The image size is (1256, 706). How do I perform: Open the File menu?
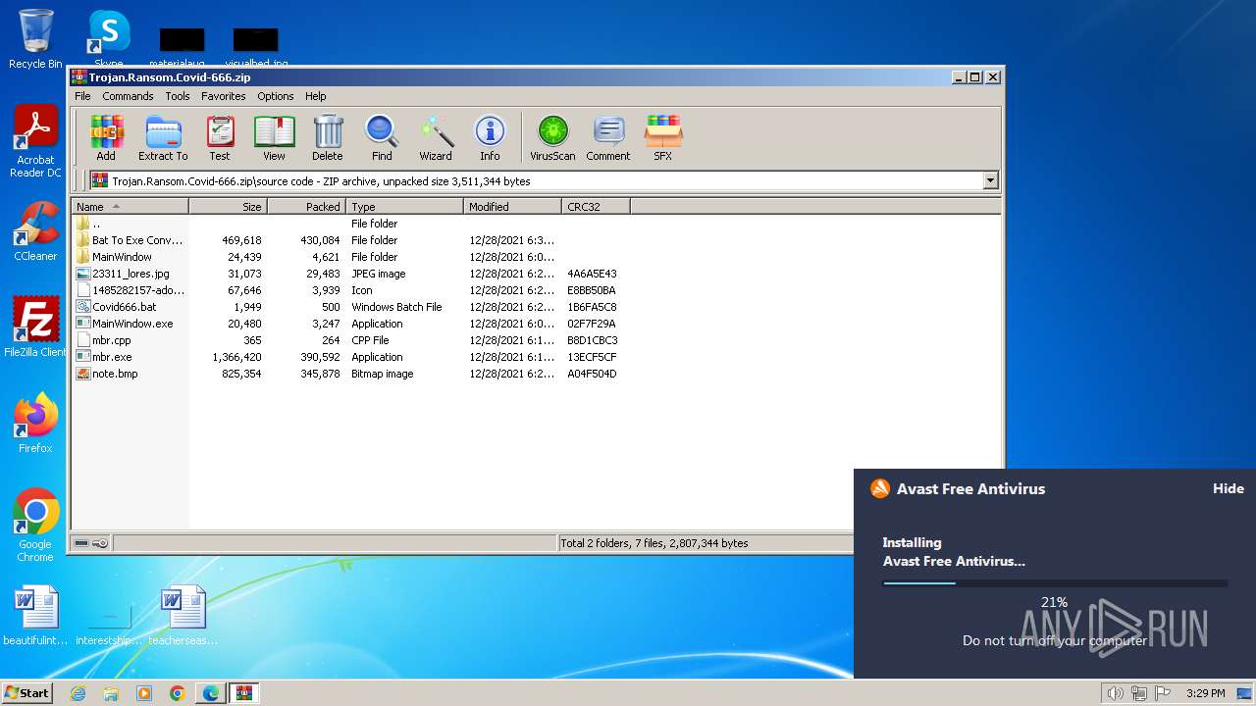82,96
